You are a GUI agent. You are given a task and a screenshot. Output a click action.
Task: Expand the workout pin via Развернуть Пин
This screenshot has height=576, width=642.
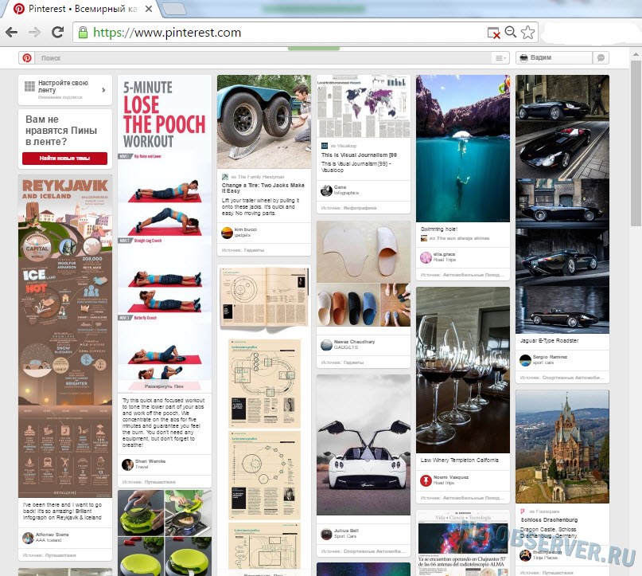165,386
